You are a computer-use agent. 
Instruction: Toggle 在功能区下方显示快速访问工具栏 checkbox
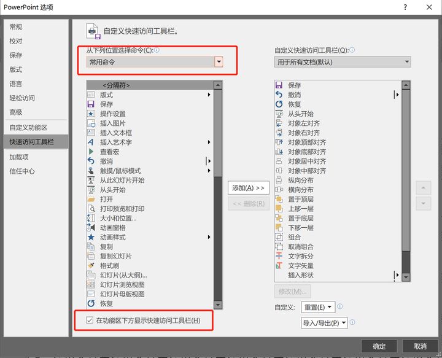pyautogui.click(x=90, y=320)
